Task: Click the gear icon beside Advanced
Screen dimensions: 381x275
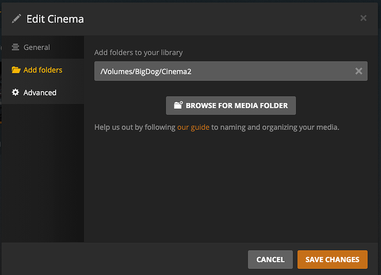Action: 15,93
